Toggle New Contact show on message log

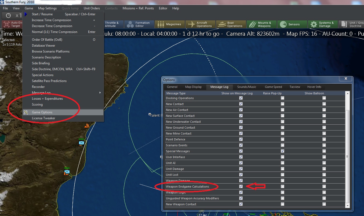click(241, 104)
